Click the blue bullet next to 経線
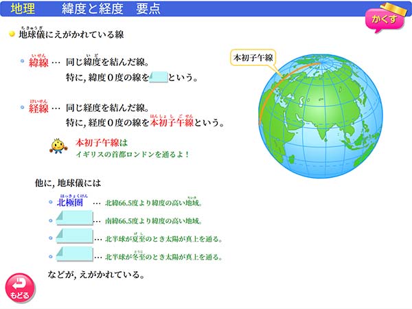Viewport: 412px width, 309px height. point(22,108)
